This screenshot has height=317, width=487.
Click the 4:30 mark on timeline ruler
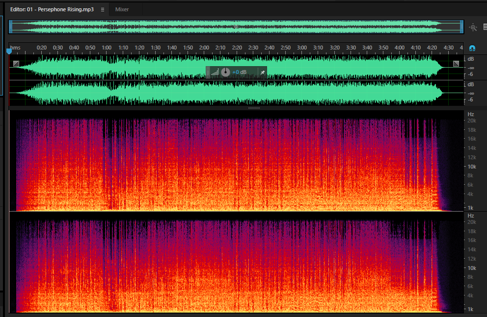coord(449,48)
